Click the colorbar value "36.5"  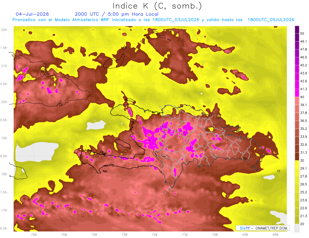(x=304, y=121)
